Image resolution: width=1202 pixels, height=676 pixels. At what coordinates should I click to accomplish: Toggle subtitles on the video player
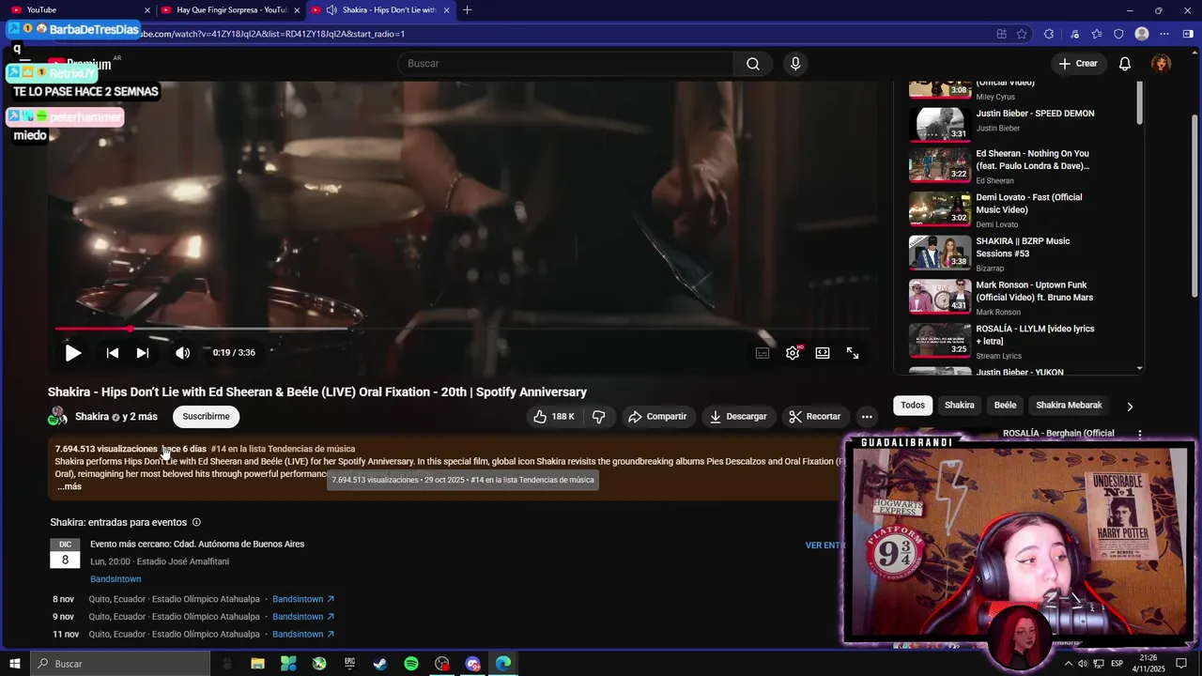[x=763, y=353]
